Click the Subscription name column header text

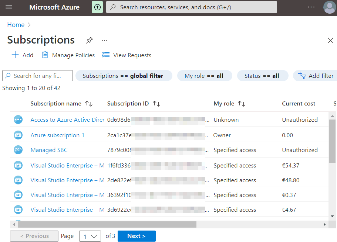(56, 104)
